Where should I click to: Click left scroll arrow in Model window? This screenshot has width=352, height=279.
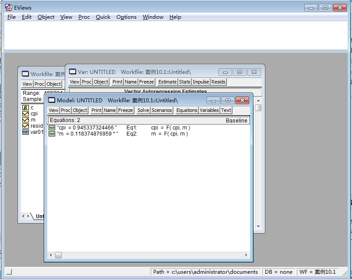[x=51, y=255]
